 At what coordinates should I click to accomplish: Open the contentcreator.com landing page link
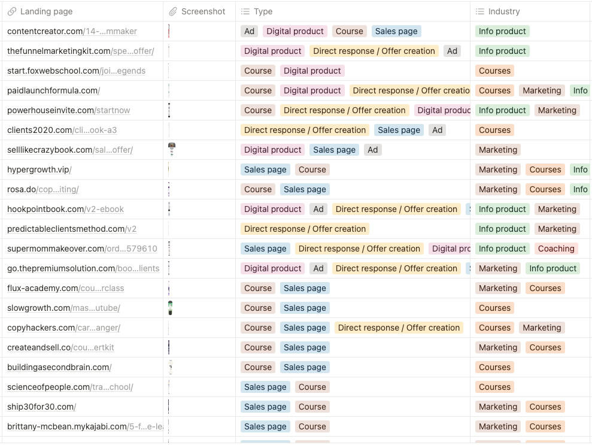point(72,31)
